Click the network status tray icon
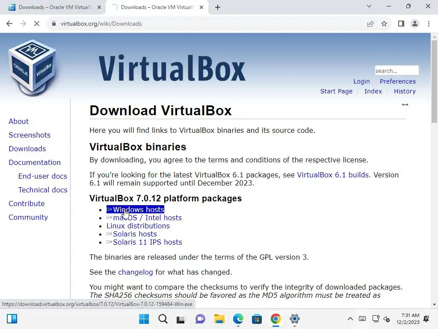The height and width of the screenshot is (329, 438). pyautogui.click(x=376, y=319)
